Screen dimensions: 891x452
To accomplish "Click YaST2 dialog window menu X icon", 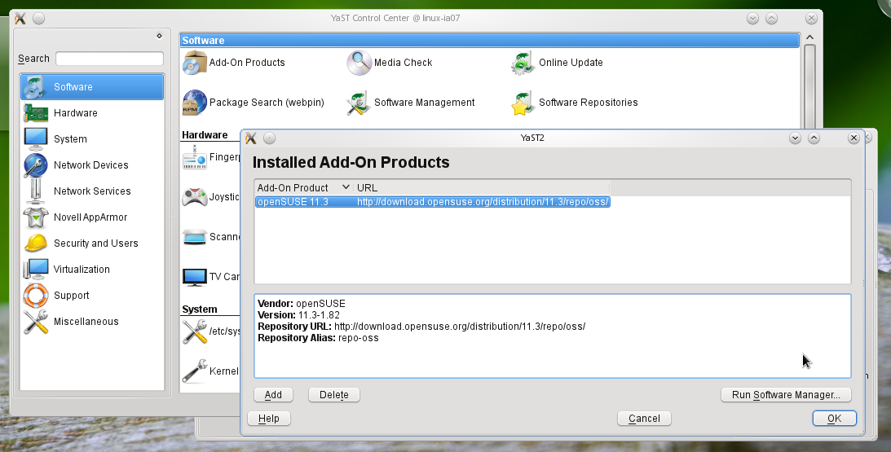I will click(250, 138).
